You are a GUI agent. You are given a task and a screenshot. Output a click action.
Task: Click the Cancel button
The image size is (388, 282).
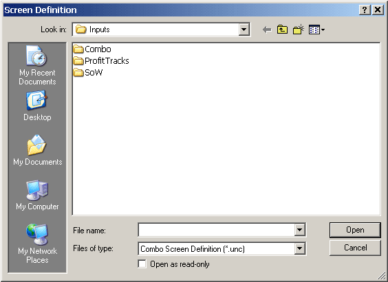(355, 248)
